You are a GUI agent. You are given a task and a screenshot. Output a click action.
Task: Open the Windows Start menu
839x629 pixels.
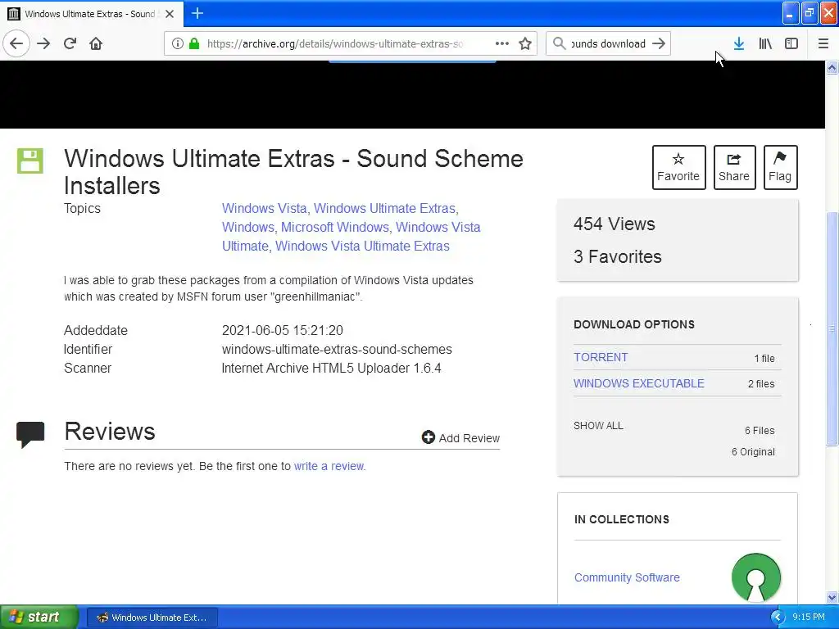(x=39, y=617)
